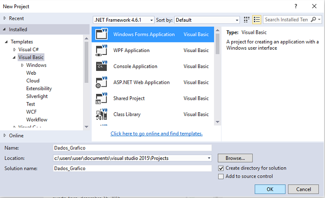Viewport: 325px width, 198px height.
Task: Click the Browse... button
Action: point(235,158)
